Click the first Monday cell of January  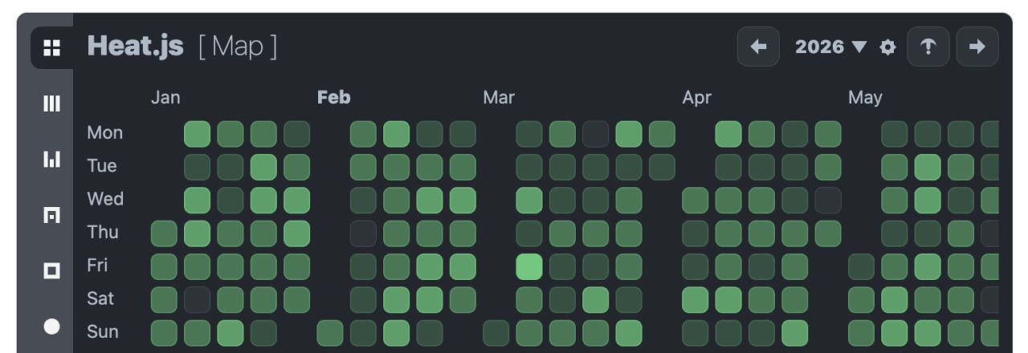(197, 134)
